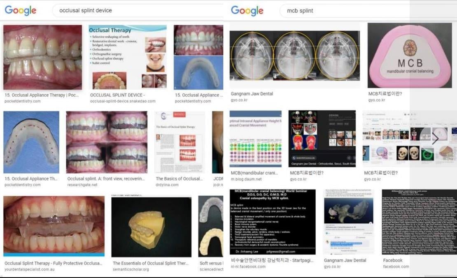Open the '15. Occlusal Appliance Therapy | Poc...' teeth thumbnail
This screenshot has width=457, height=278.
click(42, 57)
